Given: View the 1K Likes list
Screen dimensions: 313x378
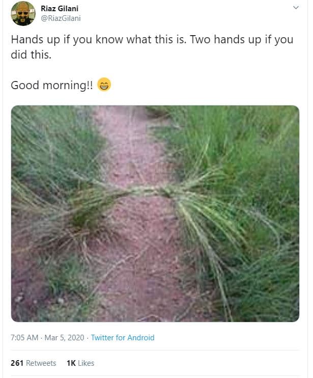Looking at the screenshot, I should click(80, 363).
